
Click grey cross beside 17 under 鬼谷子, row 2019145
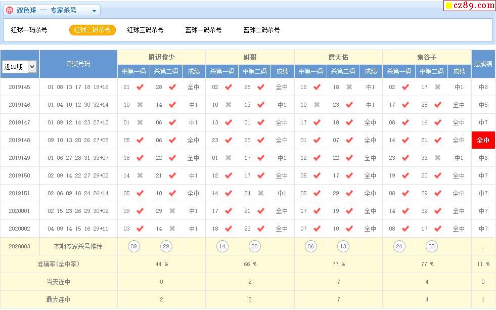click(437, 87)
